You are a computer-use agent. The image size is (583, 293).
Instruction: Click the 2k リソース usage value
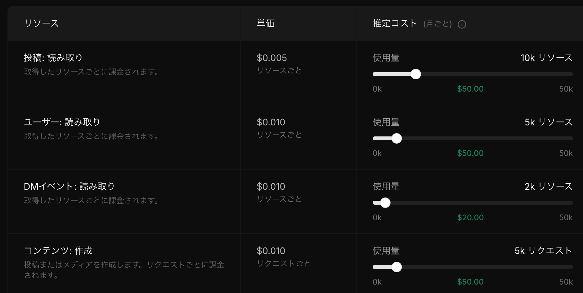tap(548, 186)
